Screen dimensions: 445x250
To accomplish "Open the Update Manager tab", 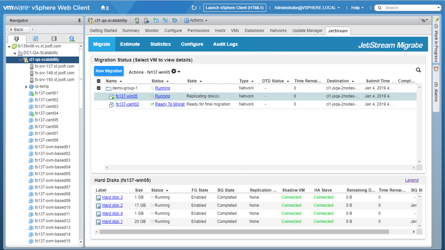I will click(307, 31).
